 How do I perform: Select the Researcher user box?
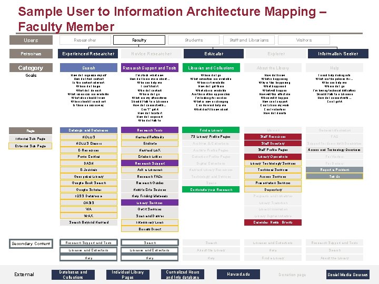[85, 40]
